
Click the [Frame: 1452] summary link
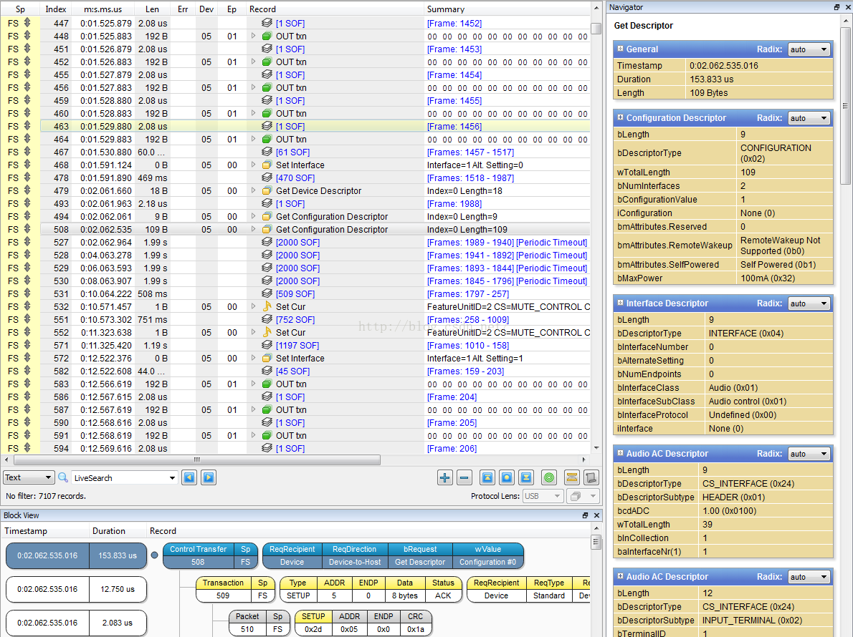tap(454, 24)
